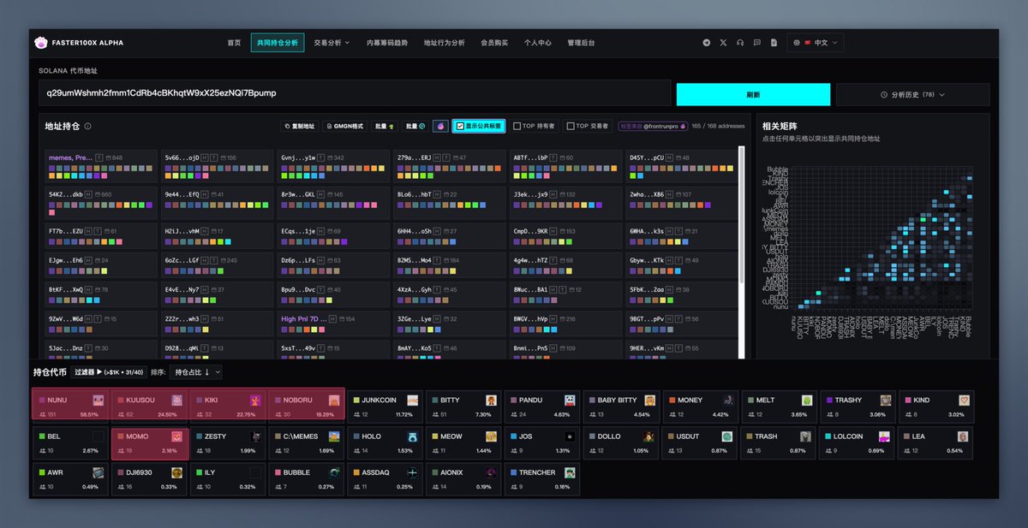Select the BABY BITTY token card

point(622,406)
